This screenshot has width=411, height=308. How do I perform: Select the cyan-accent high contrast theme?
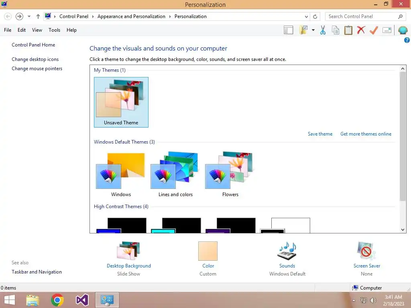tap(176, 225)
